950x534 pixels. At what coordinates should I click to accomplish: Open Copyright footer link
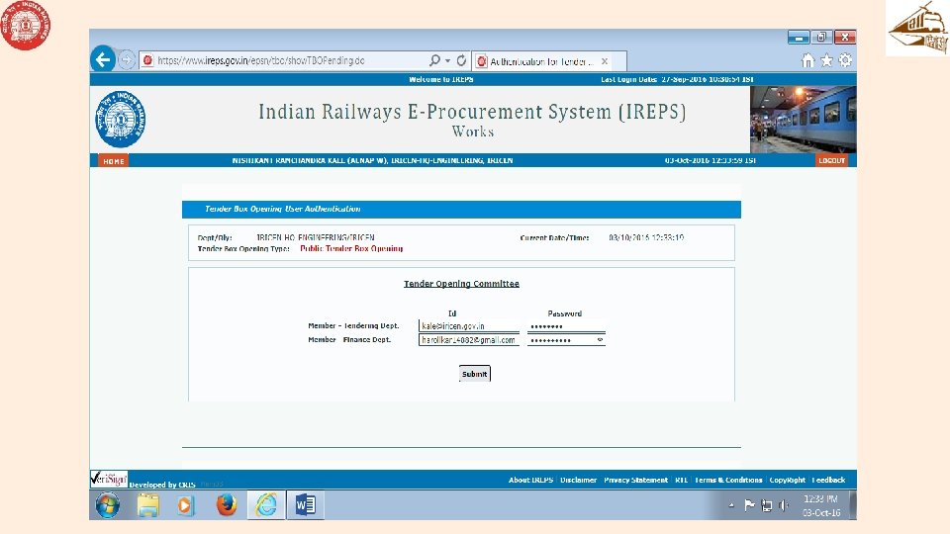(787, 480)
